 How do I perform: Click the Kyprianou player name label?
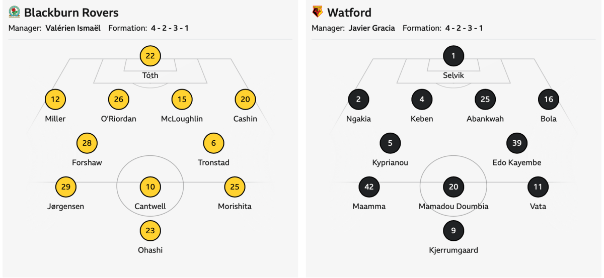pyautogui.click(x=390, y=163)
